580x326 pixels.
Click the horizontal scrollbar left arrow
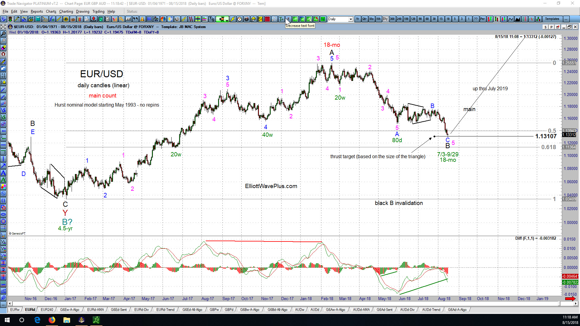[x=10, y=304]
